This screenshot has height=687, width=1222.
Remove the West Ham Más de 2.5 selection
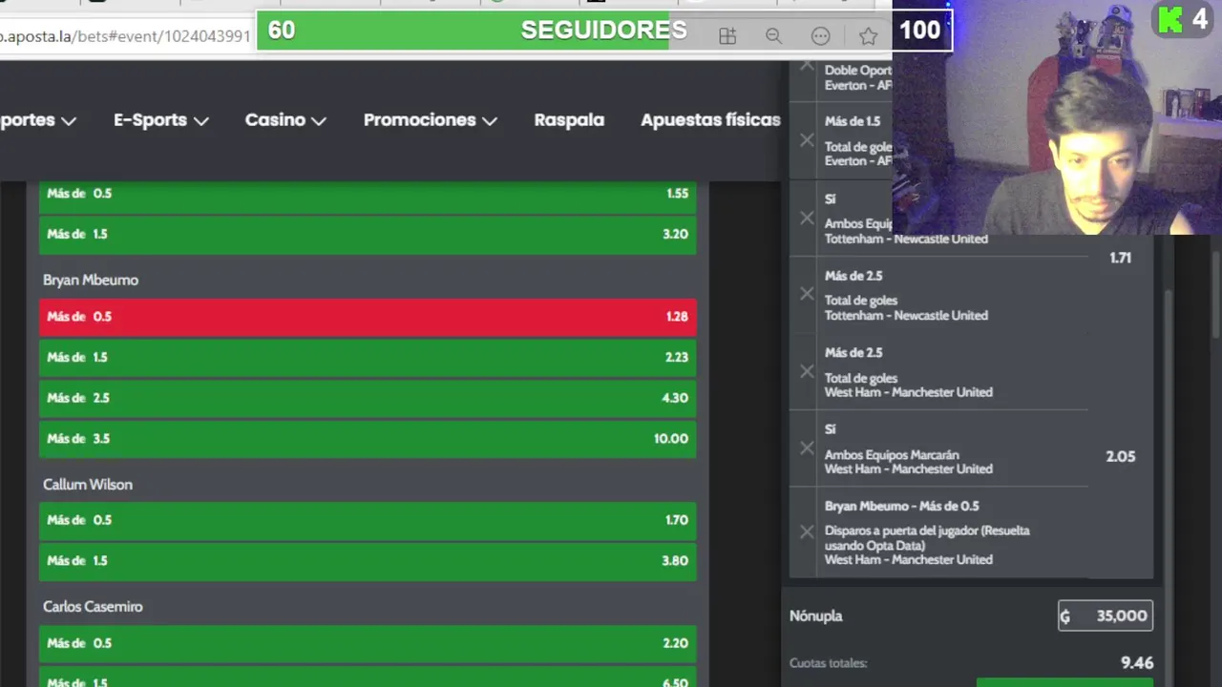807,371
